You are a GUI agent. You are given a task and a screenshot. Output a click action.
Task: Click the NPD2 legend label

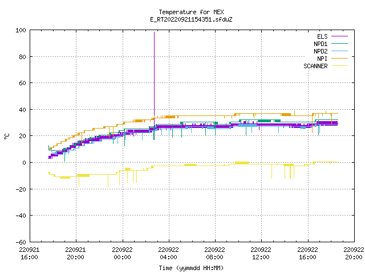[x=321, y=51]
